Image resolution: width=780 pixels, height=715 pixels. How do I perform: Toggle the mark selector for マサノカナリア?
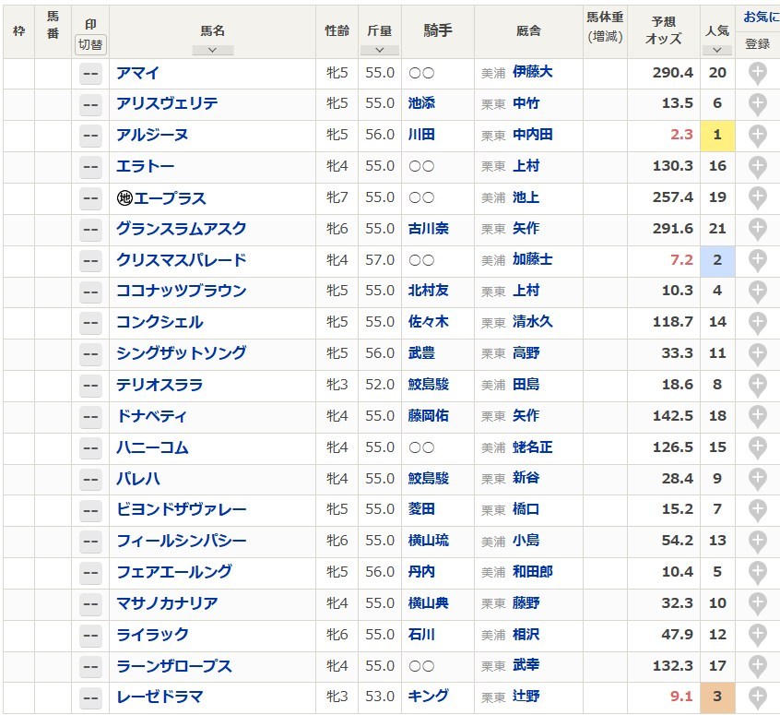point(90,604)
